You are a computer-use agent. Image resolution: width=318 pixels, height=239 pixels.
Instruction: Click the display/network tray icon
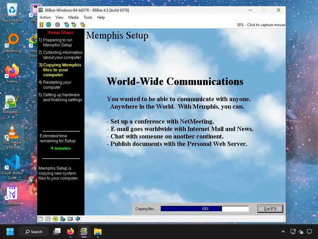point(293,232)
